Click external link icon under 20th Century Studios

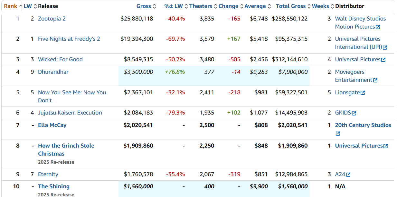click(338, 133)
